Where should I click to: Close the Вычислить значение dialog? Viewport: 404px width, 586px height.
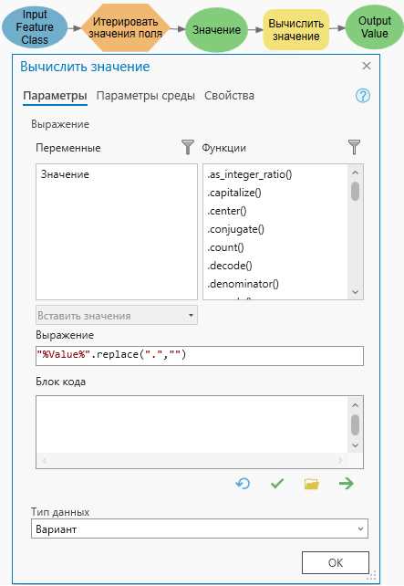pyautogui.click(x=367, y=66)
